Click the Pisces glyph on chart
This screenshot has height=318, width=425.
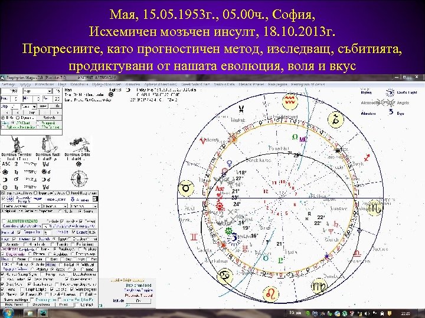point(241,110)
